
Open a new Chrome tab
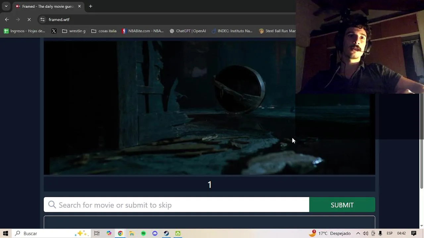pyautogui.click(x=90, y=6)
